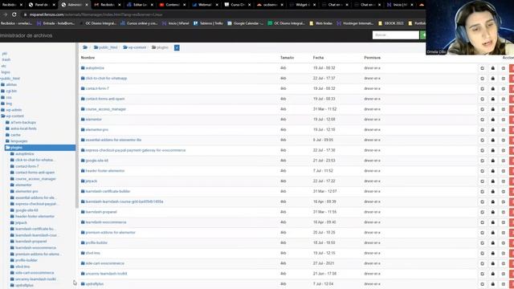The width and height of the screenshot is (514, 289).
Task: Click the lock icon in the sfwd-lms row
Action: (492, 254)
